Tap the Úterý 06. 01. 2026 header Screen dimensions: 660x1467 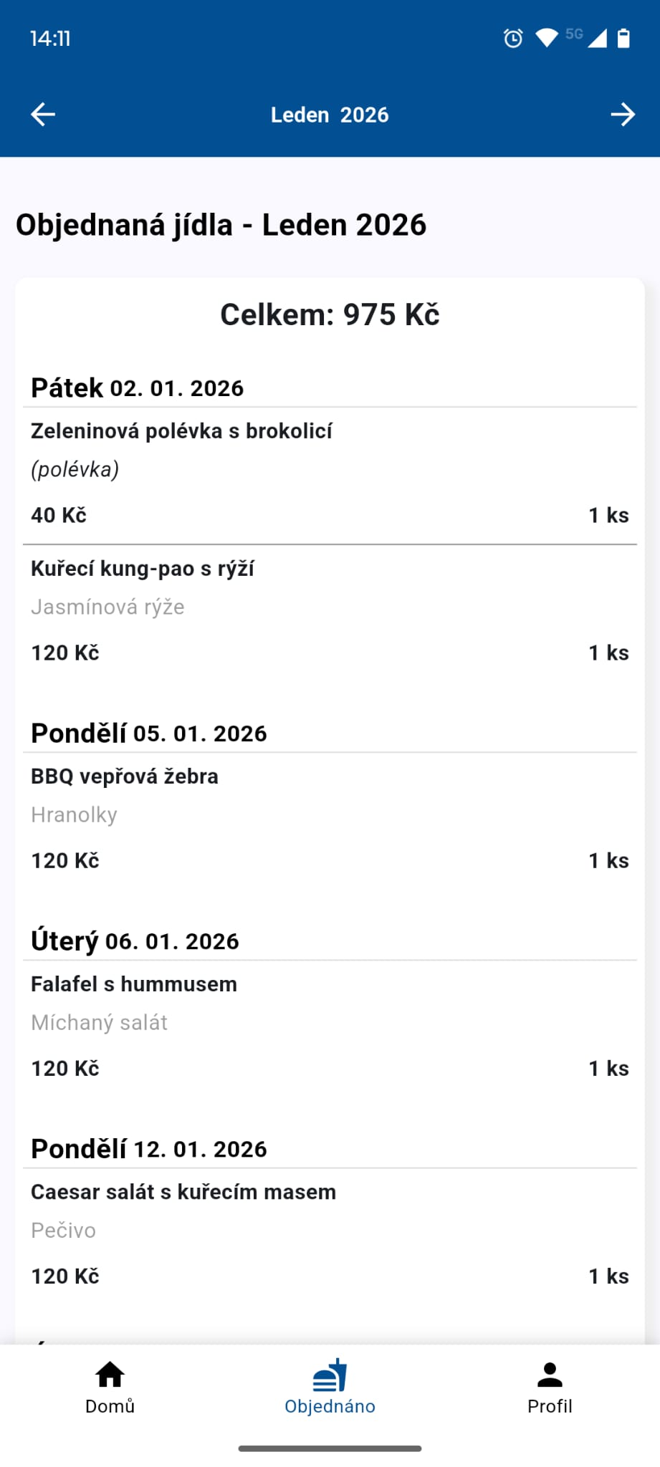click(135, 941)
